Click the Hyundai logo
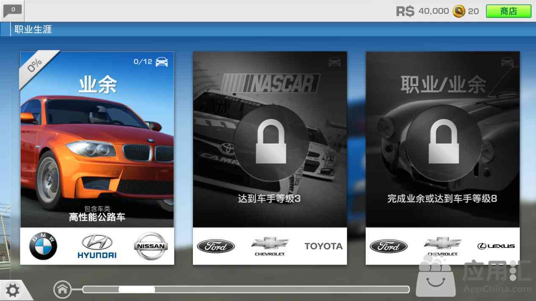Image resolution: width=536 pixels, height=301 pixels. (x=97, y=247)
